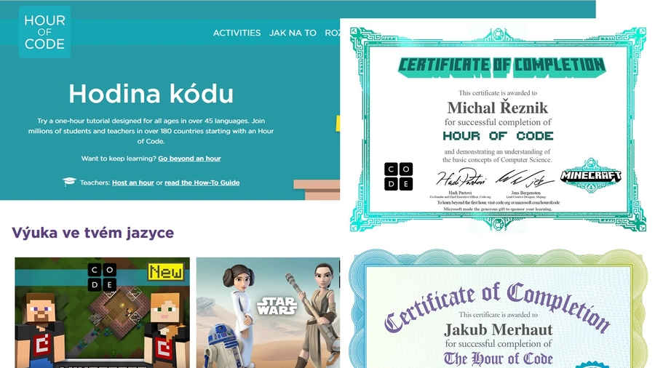
Task: Click the name 'Jakub Merhaut' on certificate
Action: click(498, 329)
